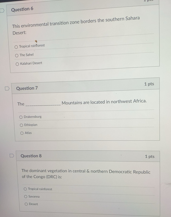Screen dimensions: 171x217
Task: Click the blank line in Question 7 sentence
Action: tap(43, 104)
